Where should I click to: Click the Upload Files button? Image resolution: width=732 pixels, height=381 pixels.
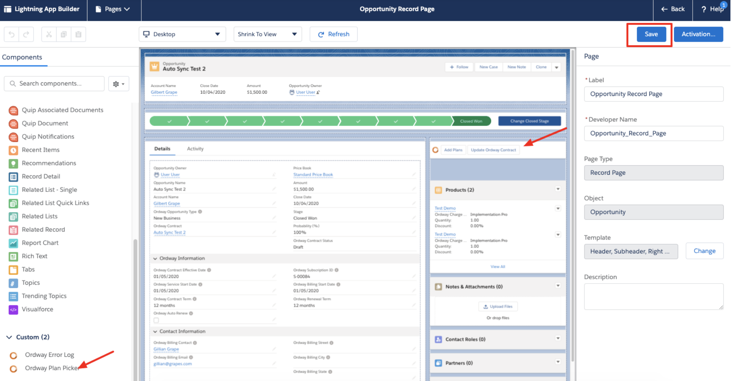coord(498,307)
